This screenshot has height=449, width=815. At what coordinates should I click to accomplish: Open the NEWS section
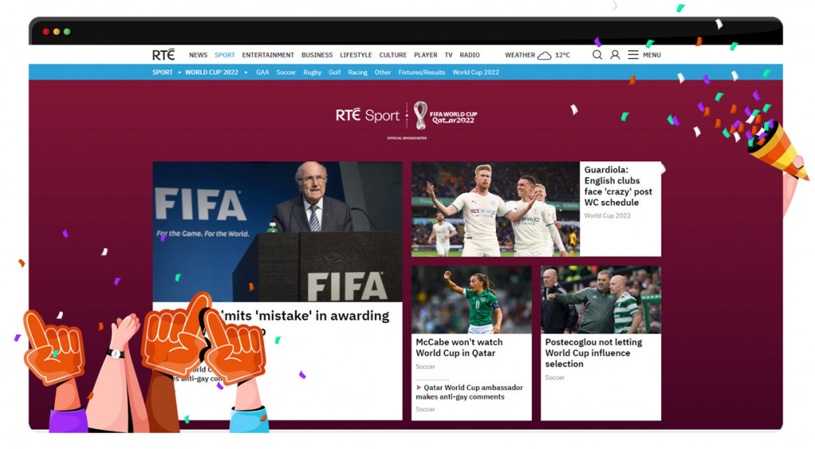(x=198, y=55)
